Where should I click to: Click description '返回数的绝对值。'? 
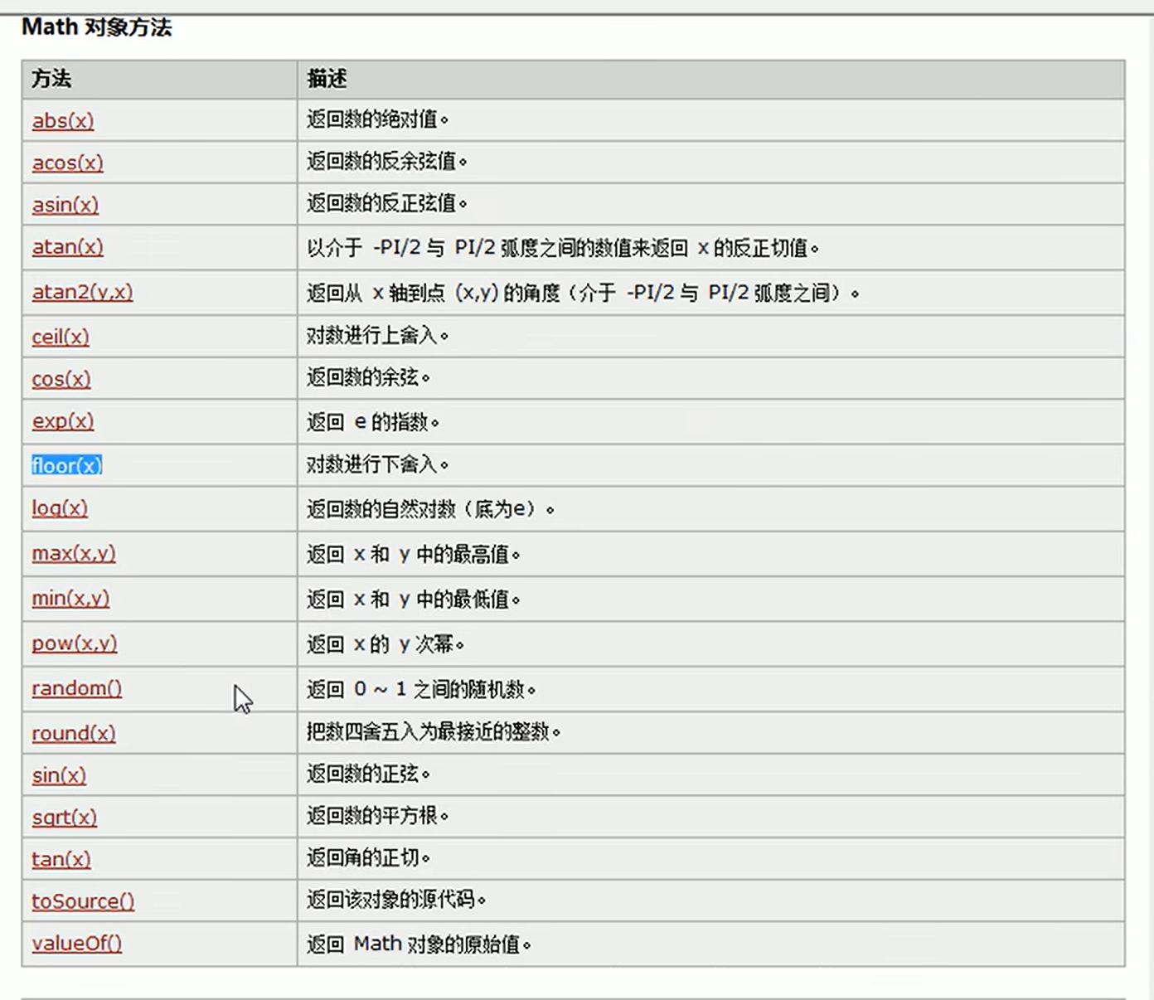click(378, 119)
